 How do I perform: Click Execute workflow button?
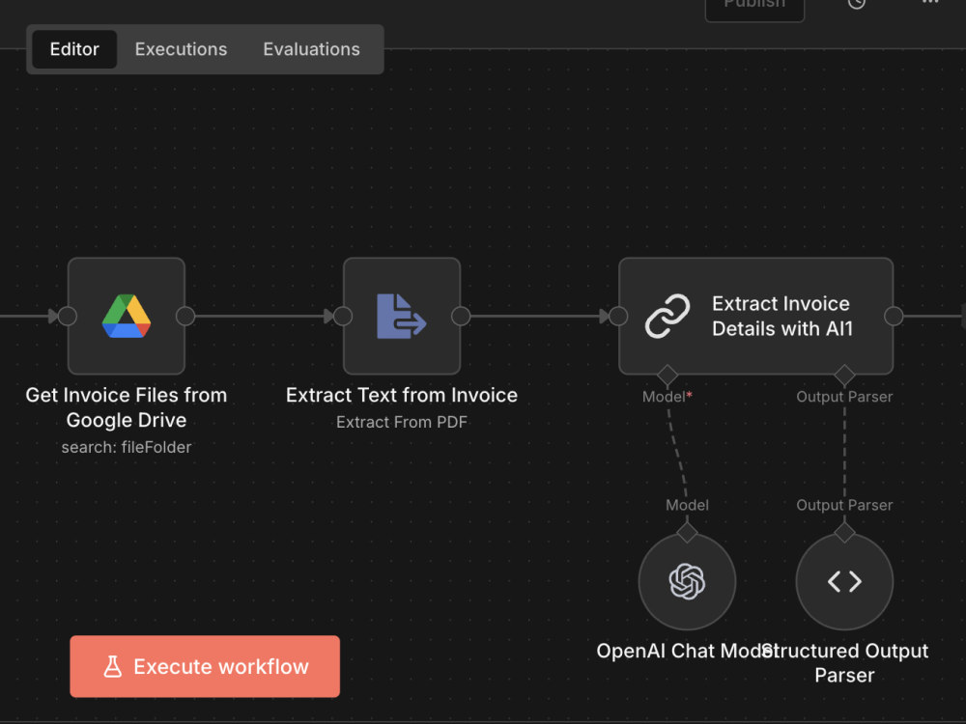point(205,667)
